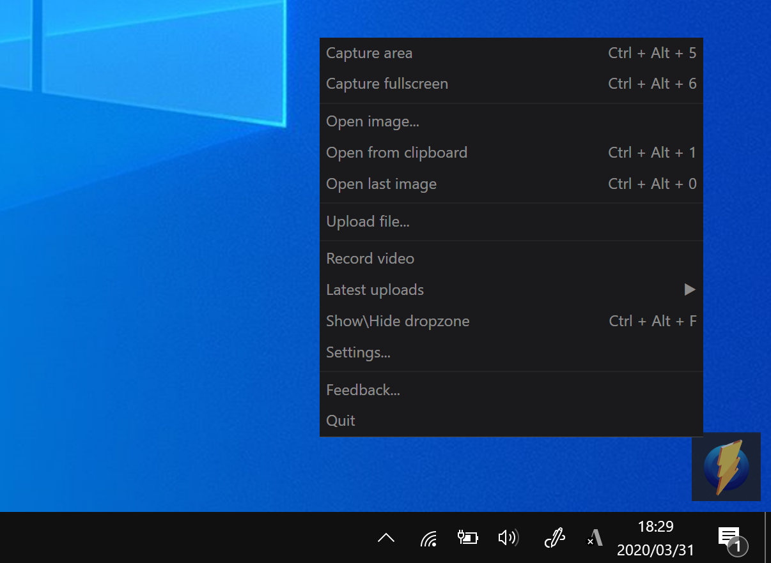771x563 pixels.
Task: Click Open last image
Action: click(x=511, y=184)
